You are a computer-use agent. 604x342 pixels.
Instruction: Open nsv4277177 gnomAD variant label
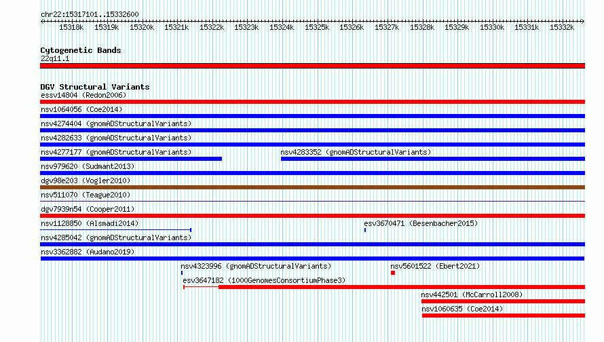click(x=116, y=152)
